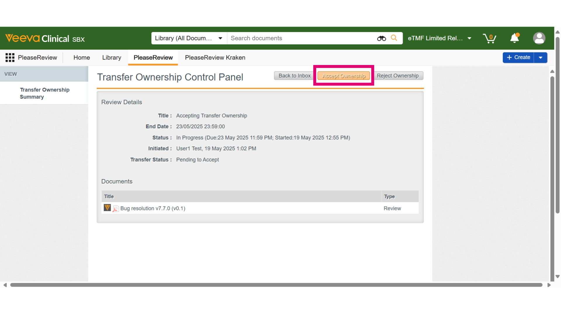The image size is (561, 315).
Task: Open the shopping cart icon
Action: coord(489,38)
